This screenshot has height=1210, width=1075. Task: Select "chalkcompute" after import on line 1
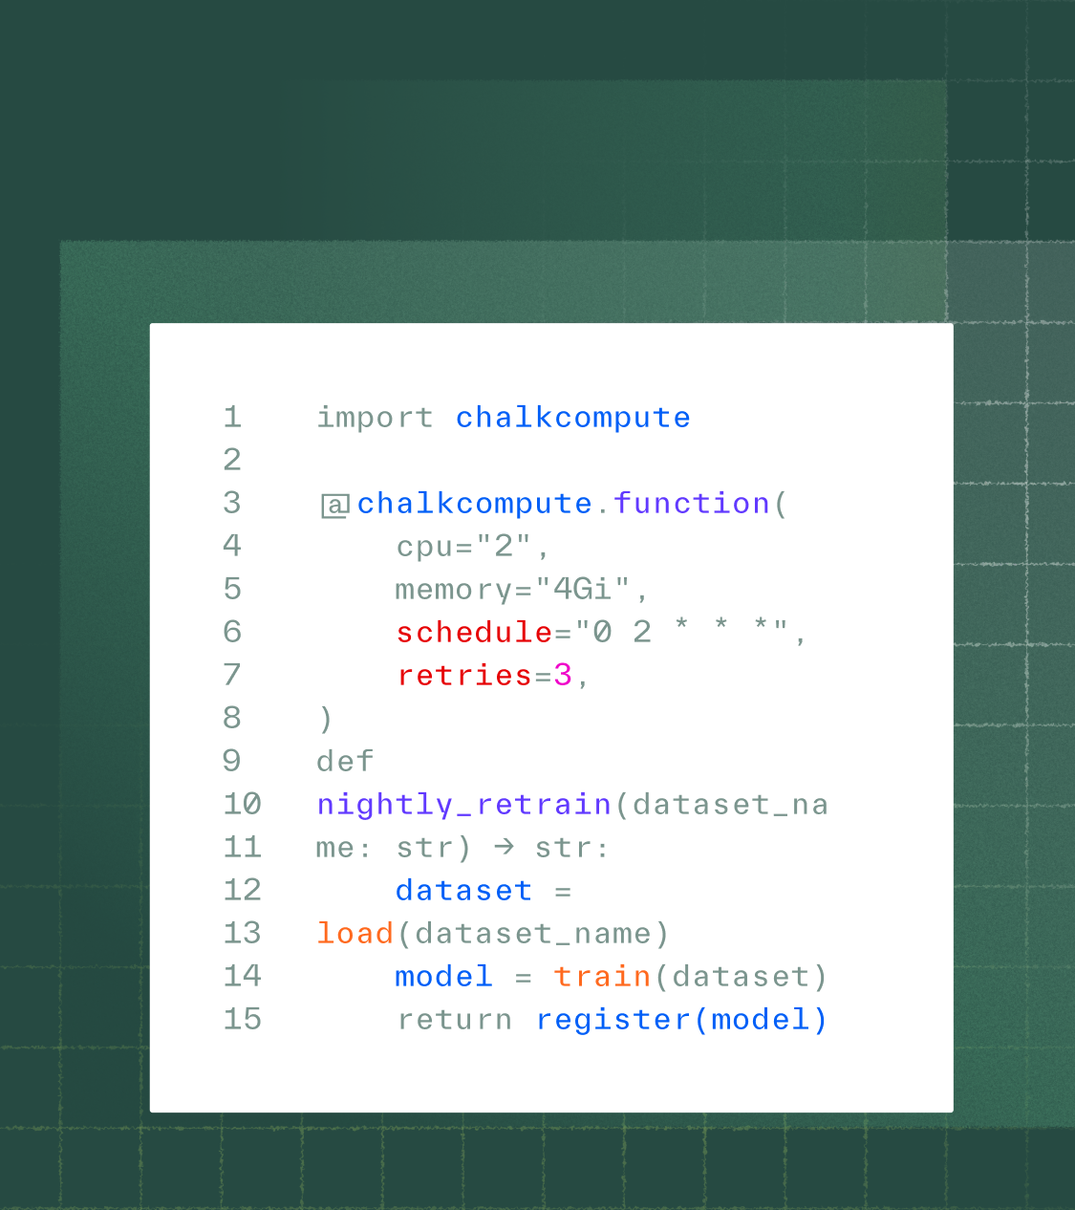click(x=572, y=418)
